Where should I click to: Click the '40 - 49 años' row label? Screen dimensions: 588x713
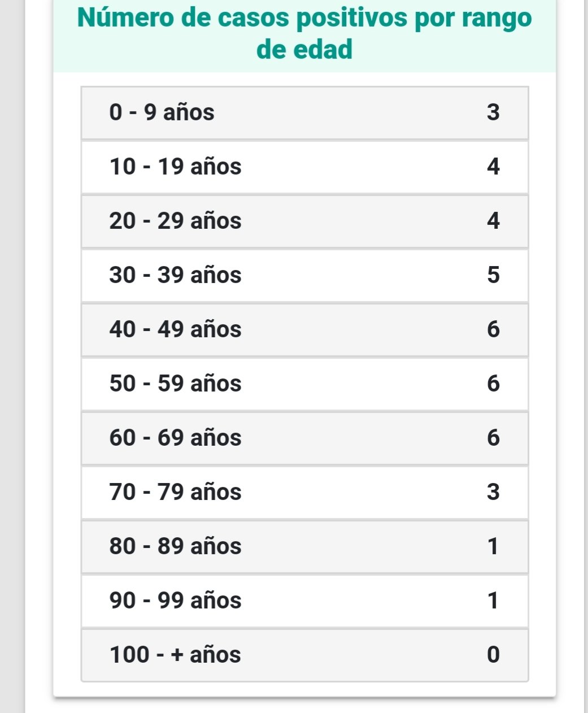[175, 329]
